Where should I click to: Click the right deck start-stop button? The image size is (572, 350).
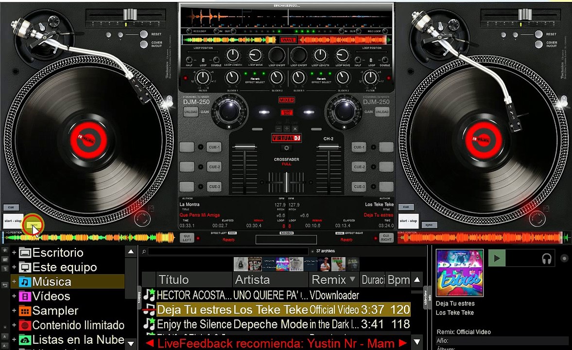point(408,221)
